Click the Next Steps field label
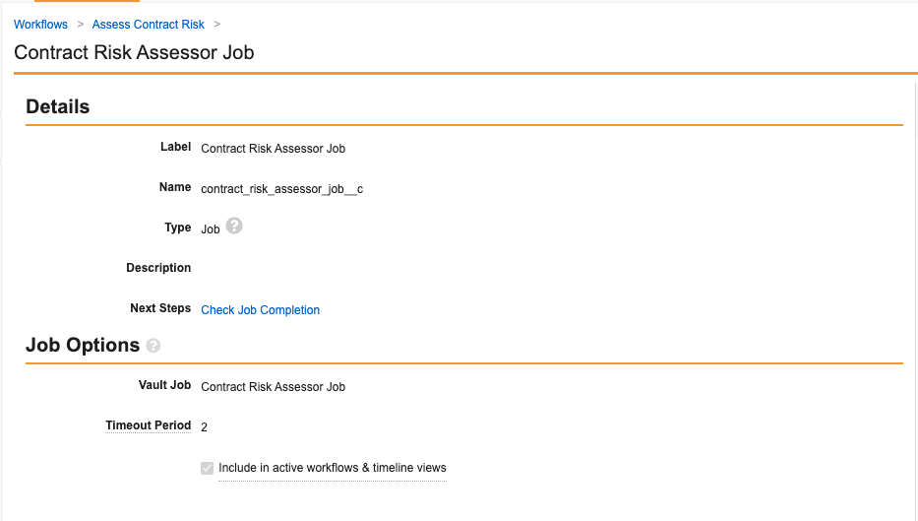918x521 pixels. click(160, 308)
